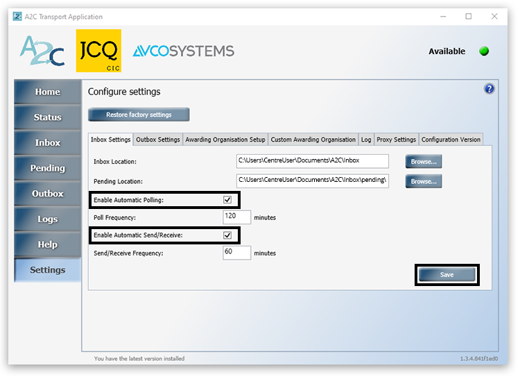
Task: Click the A2C logo in header
Action: point(42,51)
